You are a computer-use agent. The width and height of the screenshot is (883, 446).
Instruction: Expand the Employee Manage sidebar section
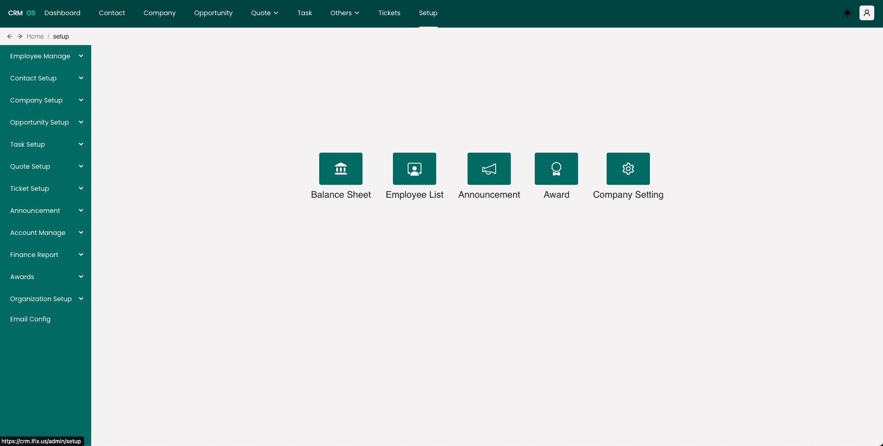46,56
